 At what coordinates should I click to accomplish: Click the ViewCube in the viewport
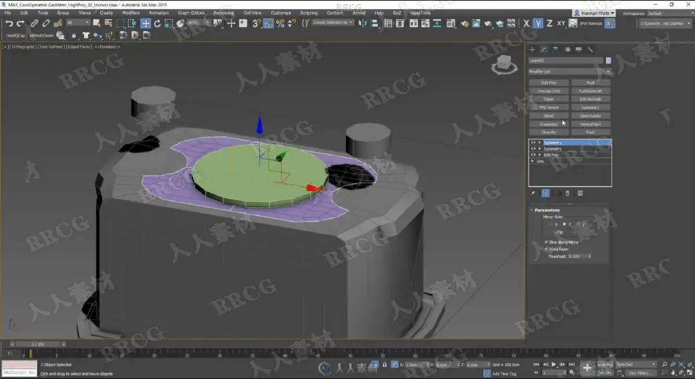[504, 64]
